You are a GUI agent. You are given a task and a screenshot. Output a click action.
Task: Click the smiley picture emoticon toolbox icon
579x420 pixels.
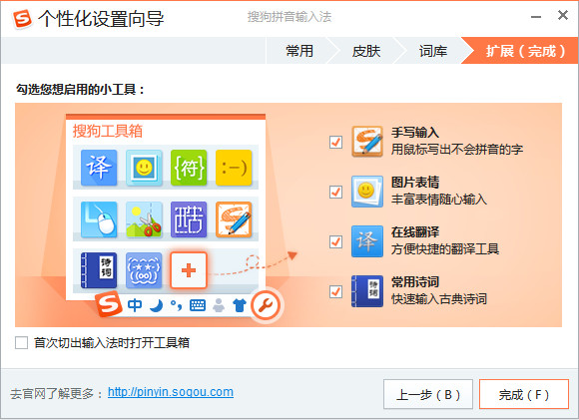[x=144, y=168]
